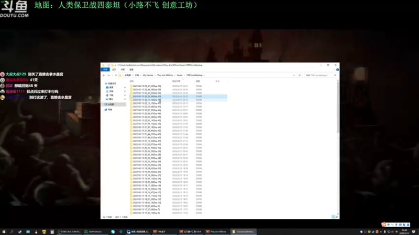This screenshot has width=419, height=235.
Task: Click the properties icon in title bar
Action: pyautogui.click(x=108, y=65)
